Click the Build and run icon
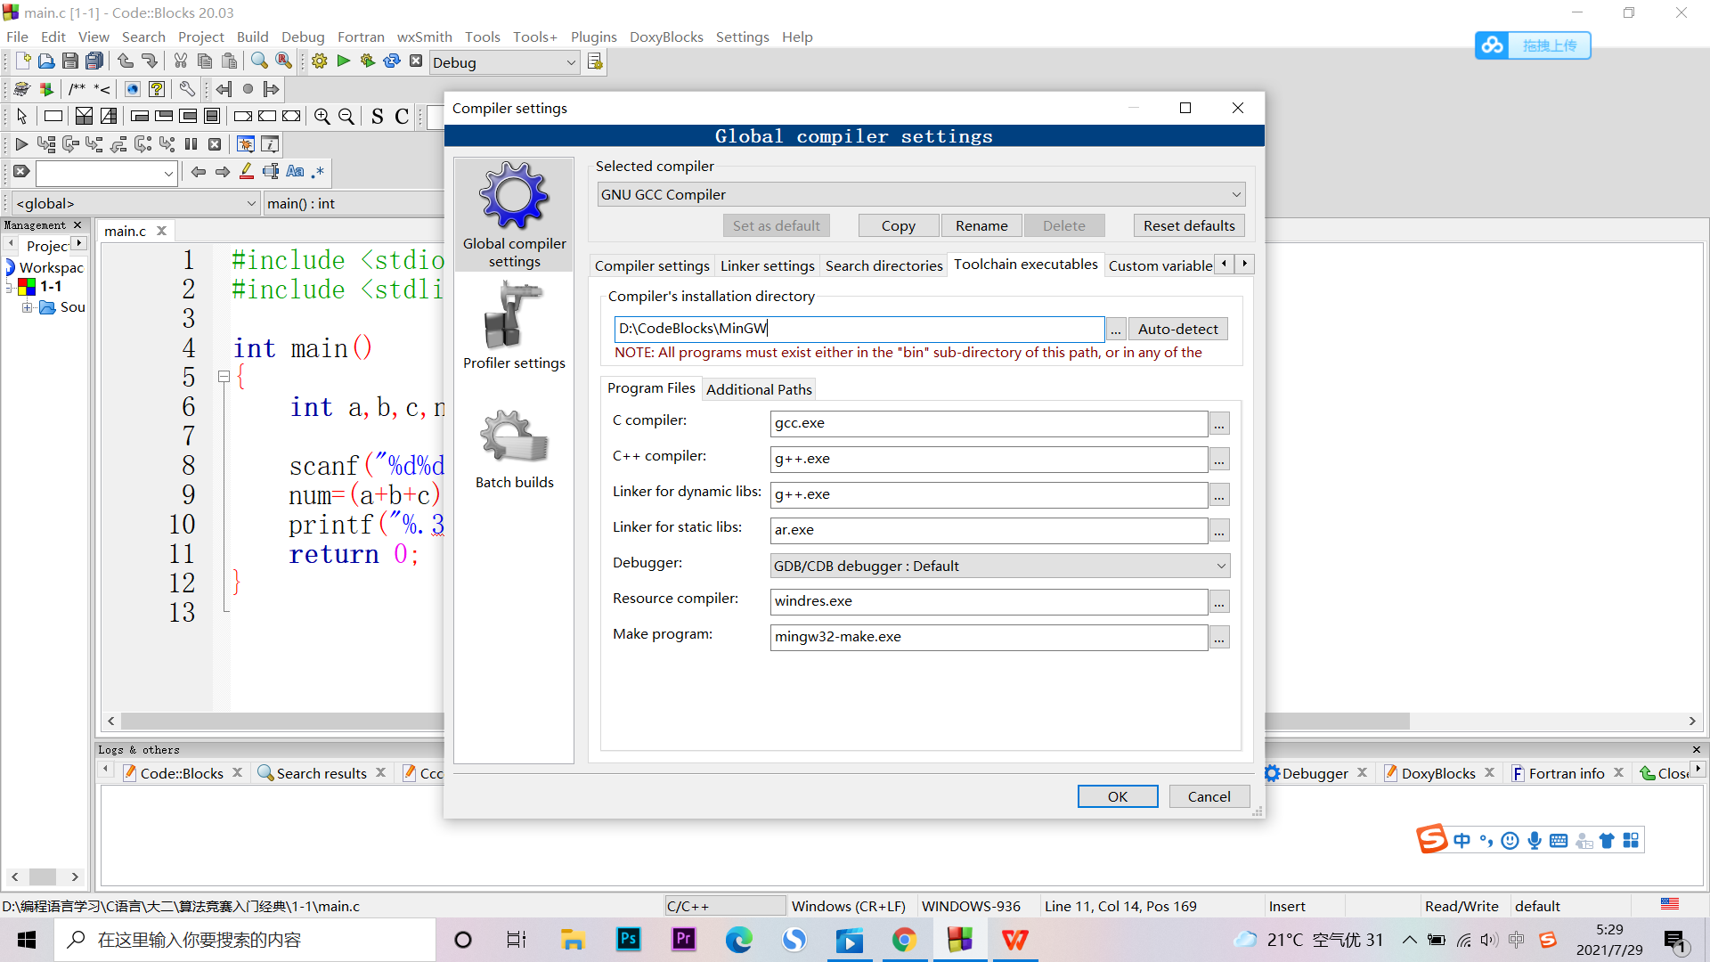This screenshot has width=1710, height=962. coord(368,61)
